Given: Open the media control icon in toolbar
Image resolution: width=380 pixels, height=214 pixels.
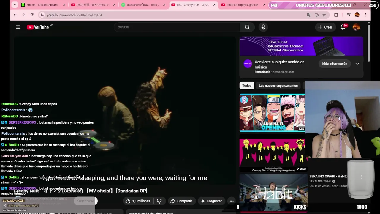Looking at the screenshot, I should coord(349,15).
